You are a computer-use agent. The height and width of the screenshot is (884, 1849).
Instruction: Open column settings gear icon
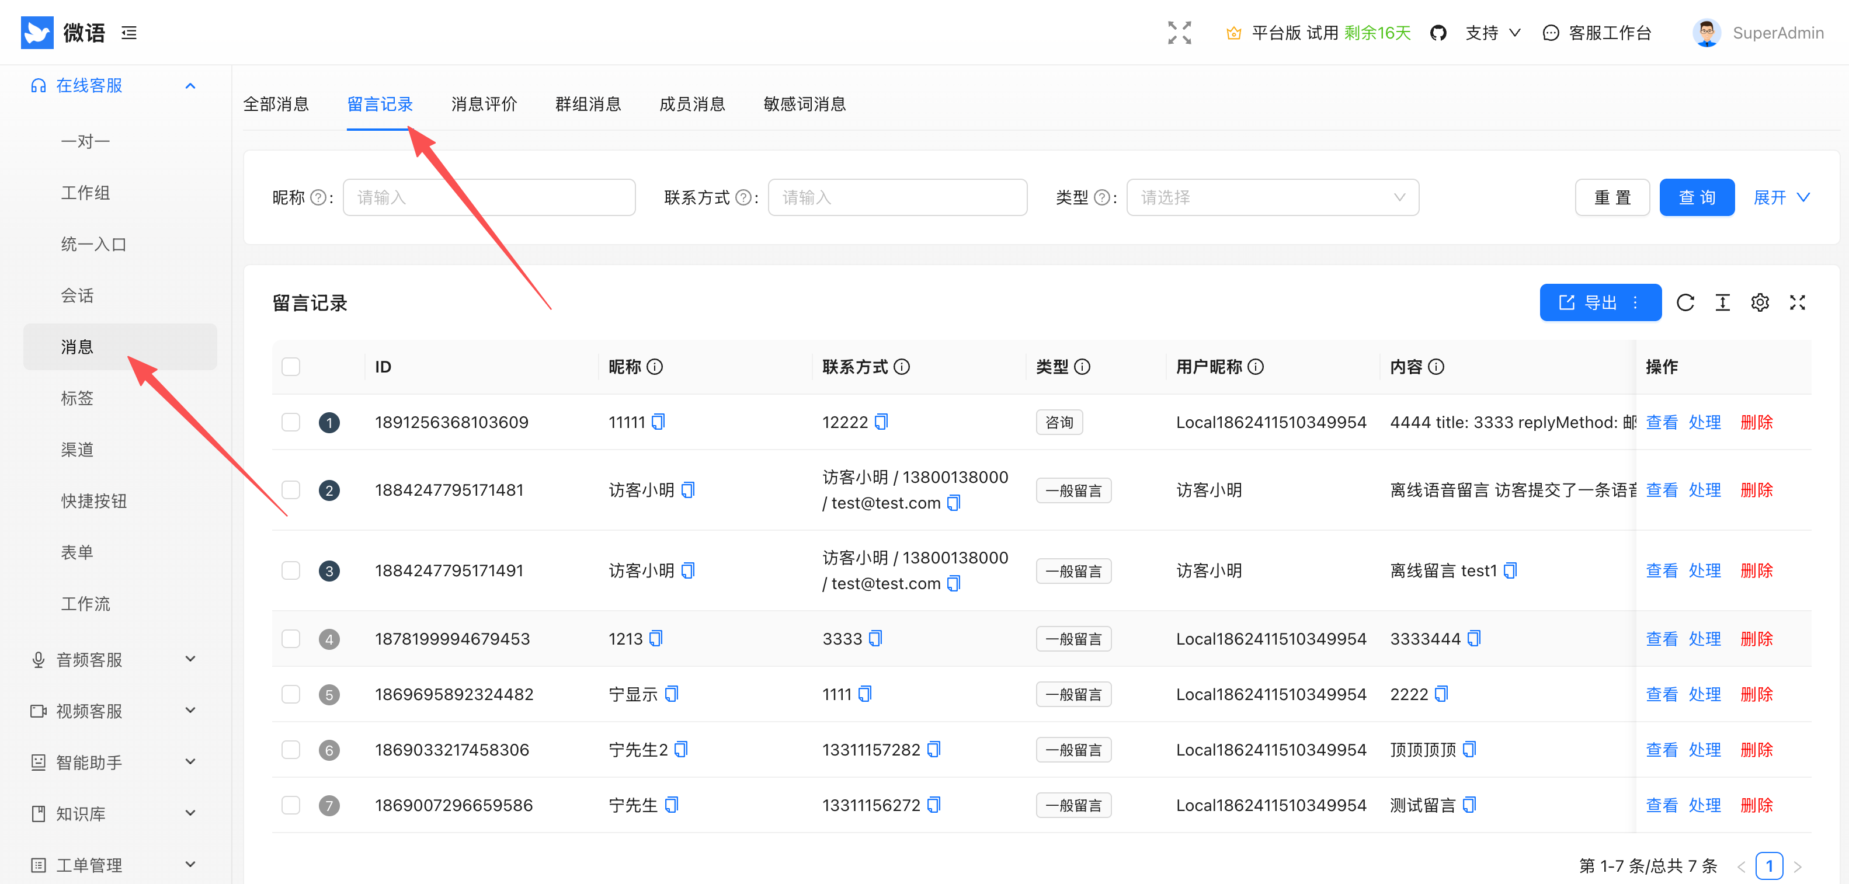(x=1760, y=303)
